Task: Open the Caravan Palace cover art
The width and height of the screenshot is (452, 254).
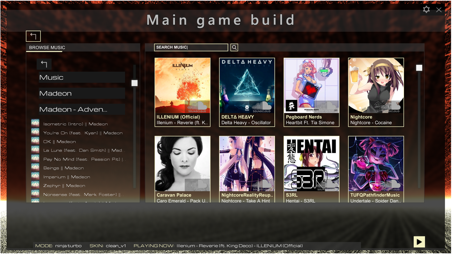Action: point(182,164)
